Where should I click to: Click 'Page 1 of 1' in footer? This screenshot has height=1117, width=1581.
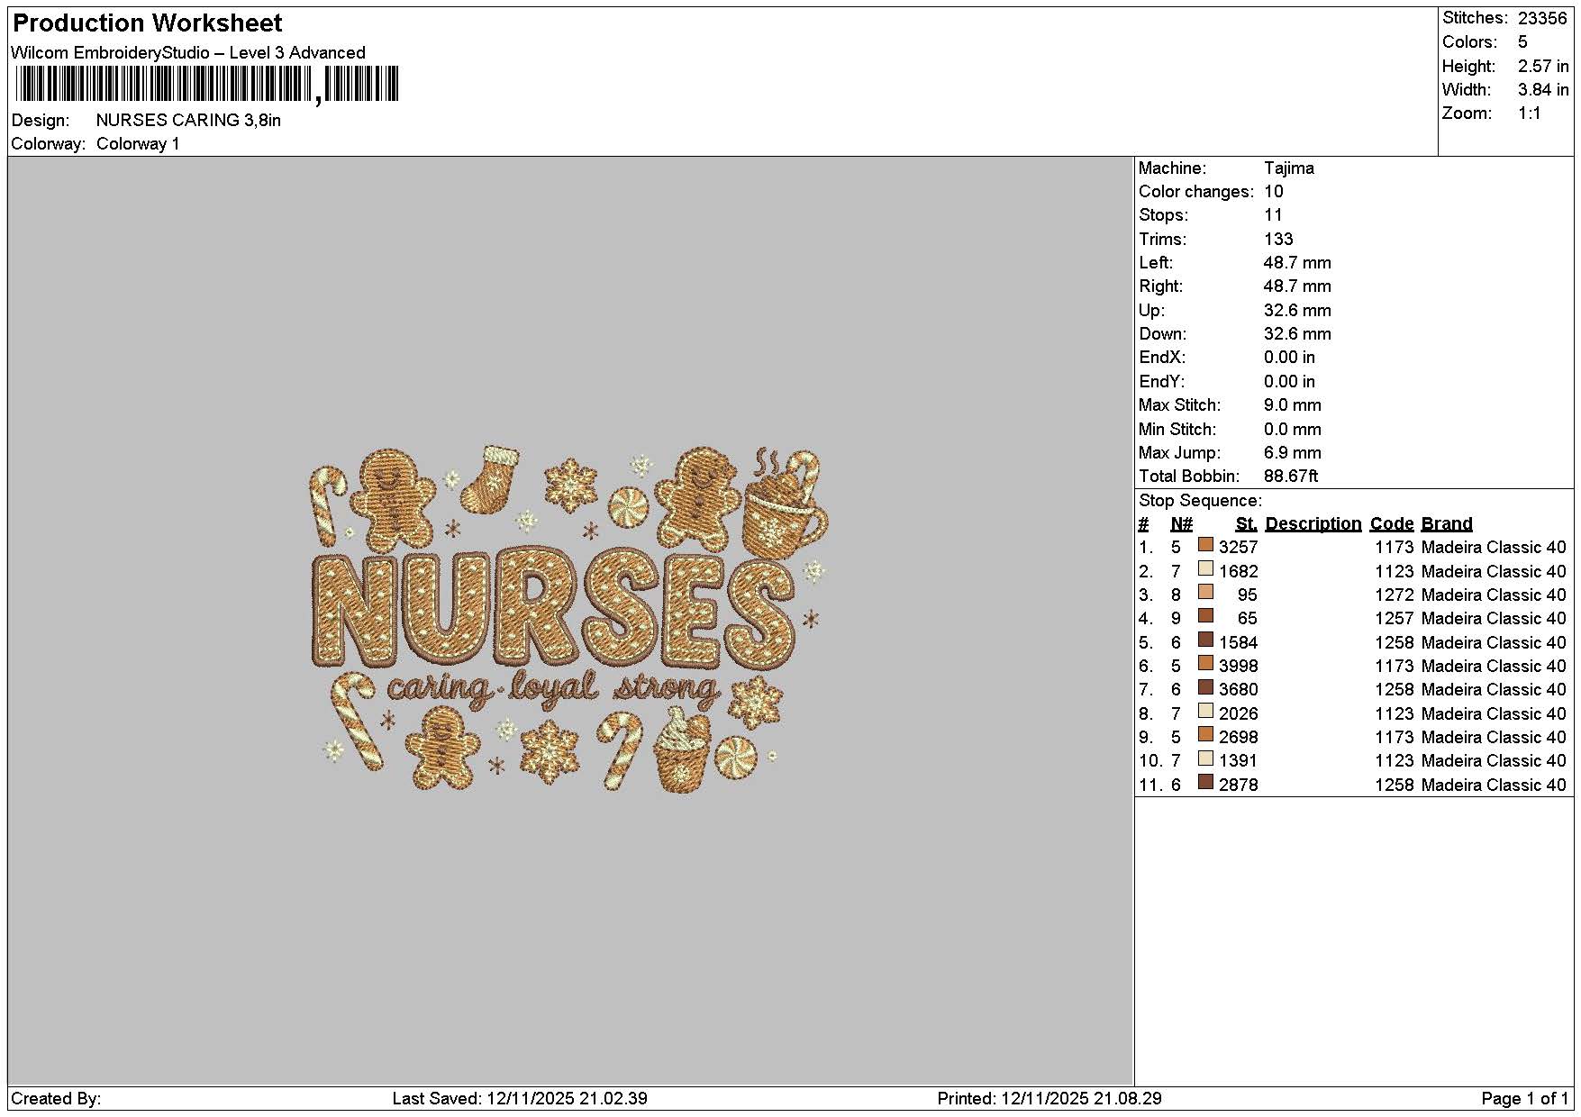pyautogui.click(x=1525, y=1099)
